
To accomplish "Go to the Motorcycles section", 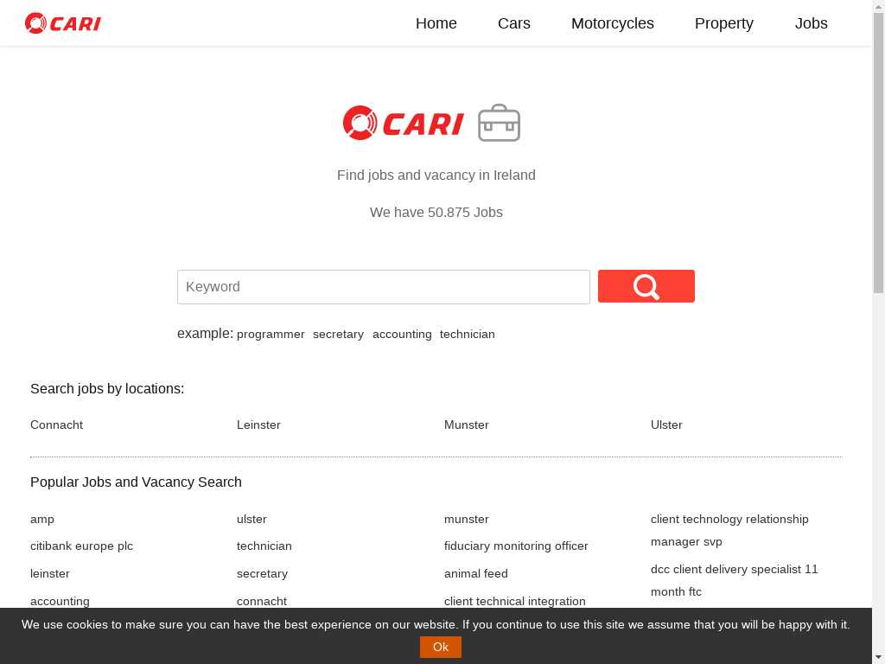I will point(613,23).
